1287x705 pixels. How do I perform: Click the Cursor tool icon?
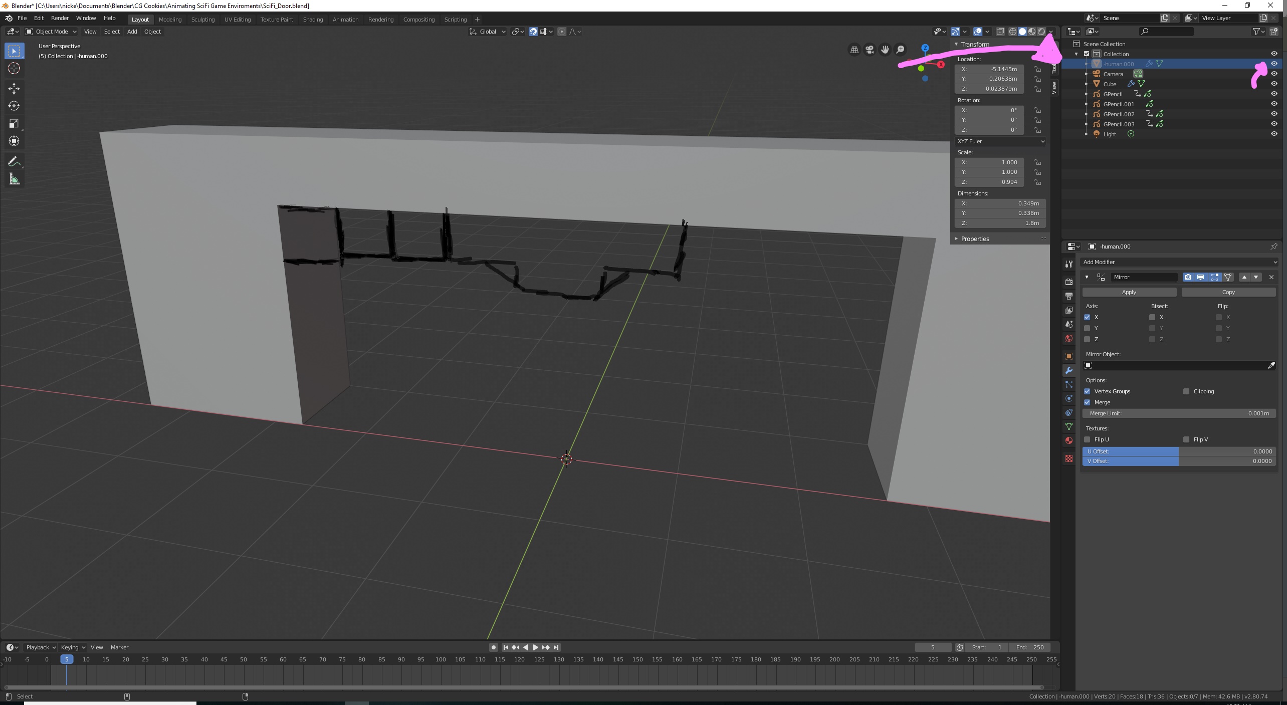click(x=14, y=68)
